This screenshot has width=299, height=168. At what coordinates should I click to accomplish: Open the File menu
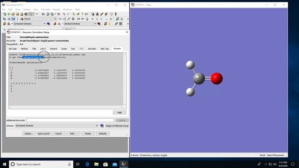[4, 9]
